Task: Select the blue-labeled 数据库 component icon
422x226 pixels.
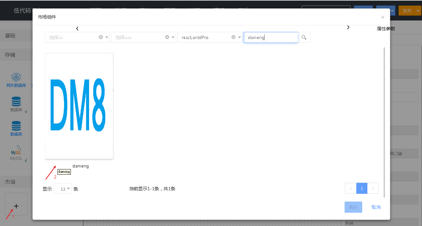Action: 16,126
